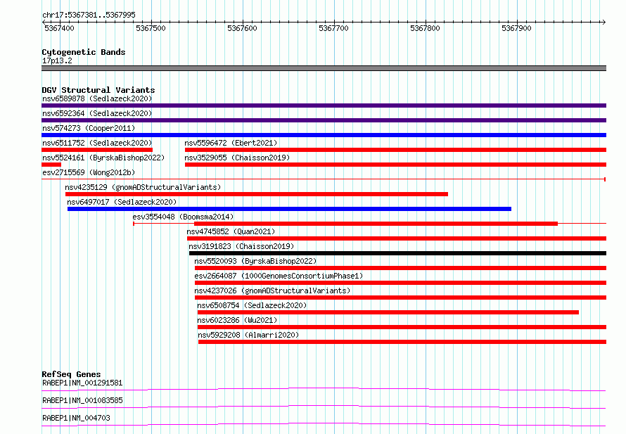This screenshot has height=434, width=626.
Task: Click the ruler's left arrow end
Action: click(44, 22)
